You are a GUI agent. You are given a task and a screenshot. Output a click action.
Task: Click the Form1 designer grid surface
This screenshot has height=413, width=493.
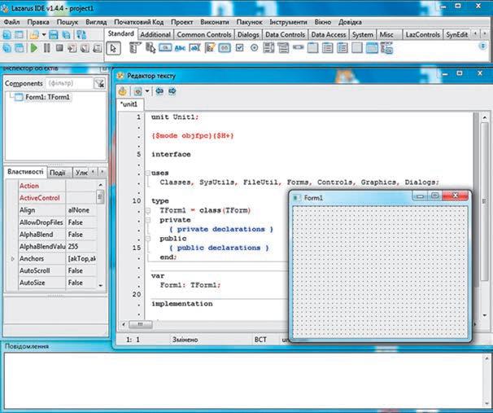coord(380,271)
